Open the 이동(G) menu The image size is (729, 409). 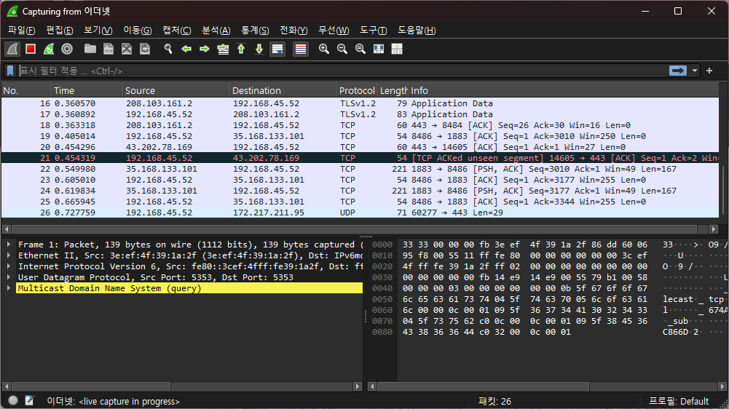(137, 31)
